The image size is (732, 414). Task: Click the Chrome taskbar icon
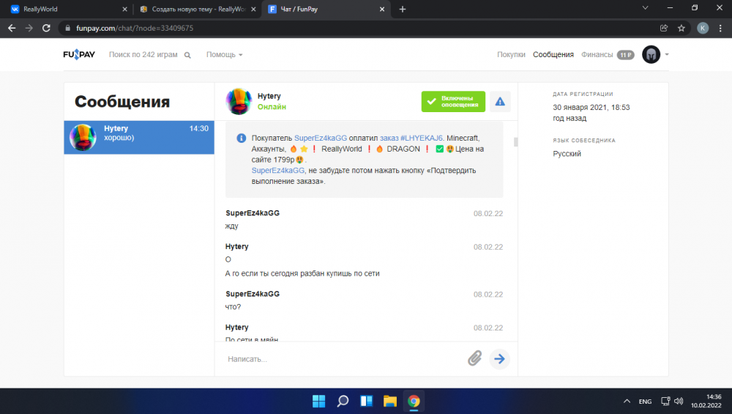[x=414, y=401]
